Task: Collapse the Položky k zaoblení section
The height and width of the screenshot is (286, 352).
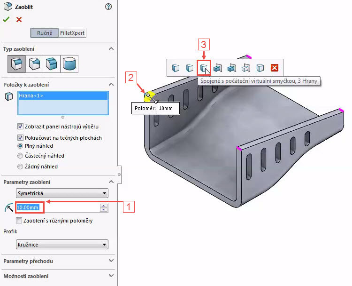Action: pos(111,85)
